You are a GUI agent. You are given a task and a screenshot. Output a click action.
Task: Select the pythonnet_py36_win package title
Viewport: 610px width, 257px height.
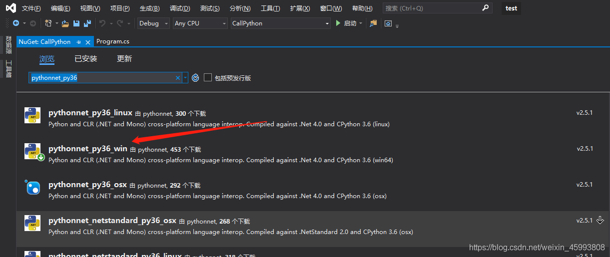pos(88,149)
